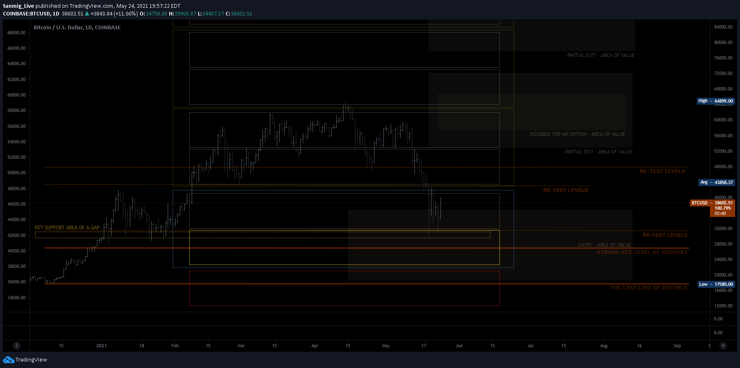Select KEY SUPPORT AREA OF A GAP label
This screenshot has width=740, height=368.
coord(67,228)
